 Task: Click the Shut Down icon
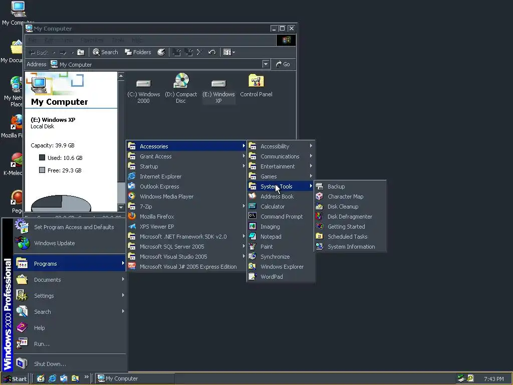coord(22,363)
